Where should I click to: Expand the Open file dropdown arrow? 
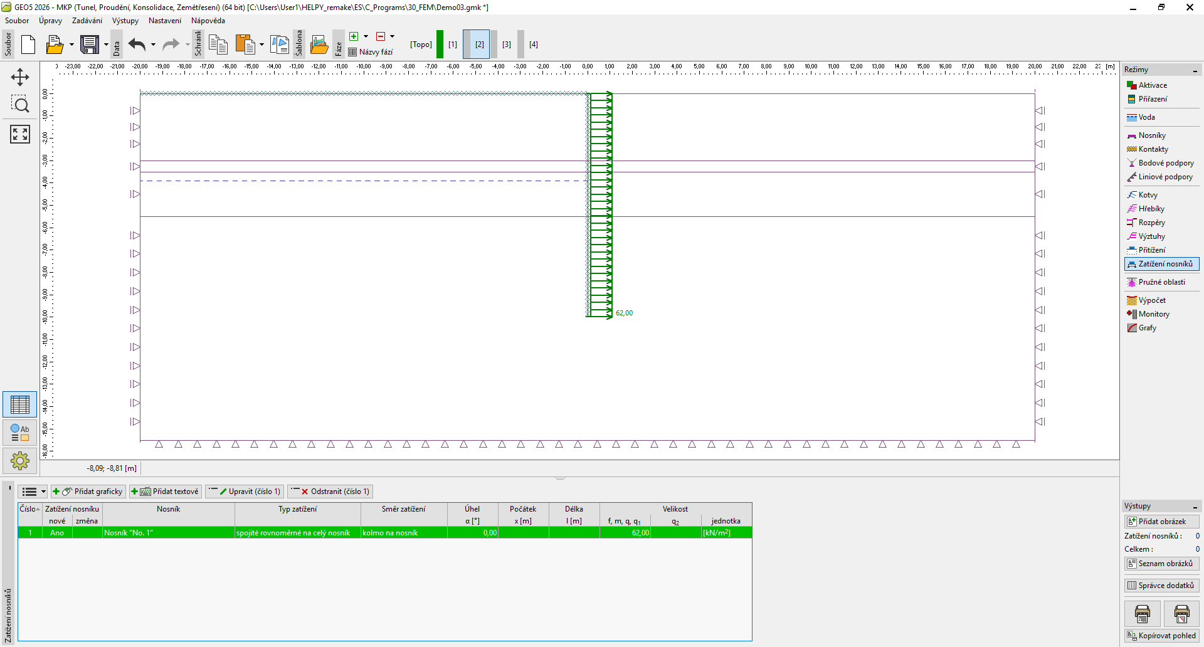point(71,45)
